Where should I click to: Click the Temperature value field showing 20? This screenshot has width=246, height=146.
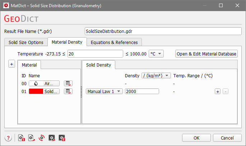(95, 54)
